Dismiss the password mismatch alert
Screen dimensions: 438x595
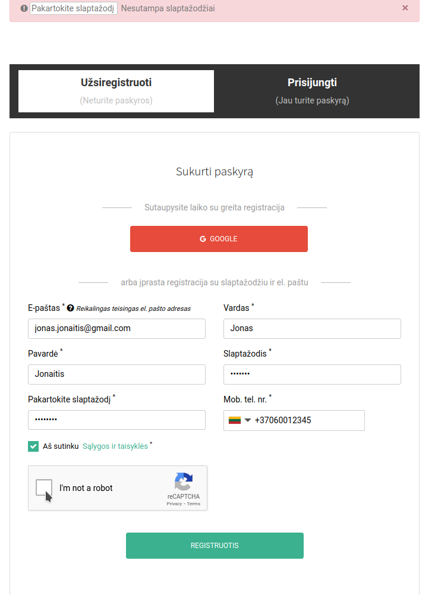click(x=405, y=8)
